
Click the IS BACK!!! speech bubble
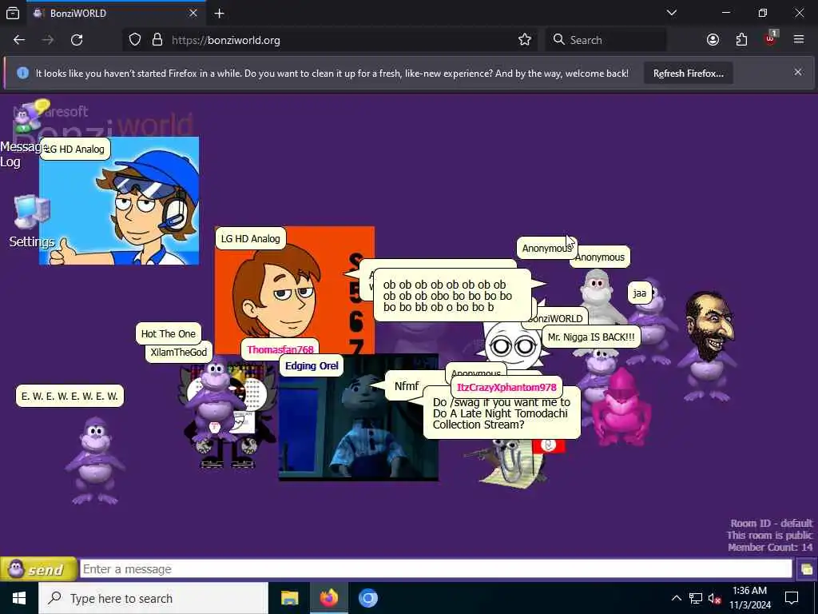591,337
